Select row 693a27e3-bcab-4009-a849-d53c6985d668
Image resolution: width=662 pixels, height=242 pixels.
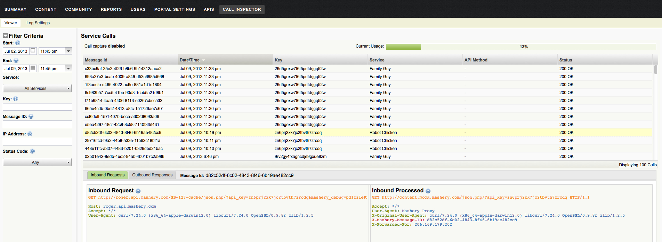coord(368,77)
